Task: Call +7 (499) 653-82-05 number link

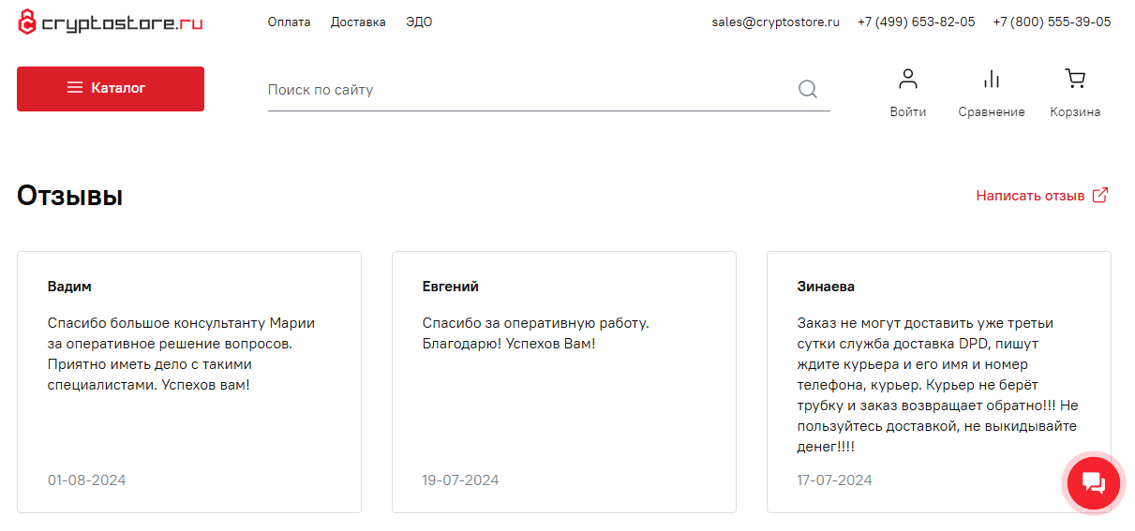Action: [x=916, y=22]
